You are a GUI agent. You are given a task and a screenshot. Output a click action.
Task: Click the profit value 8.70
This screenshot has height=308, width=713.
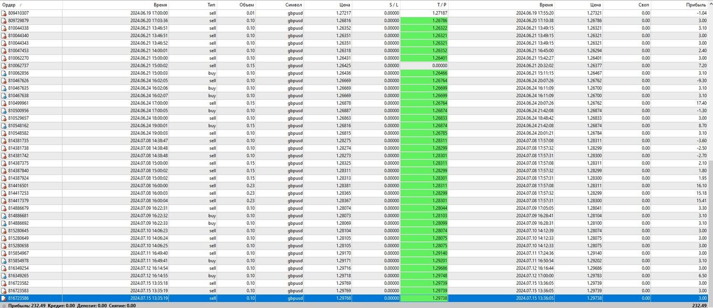702,125
